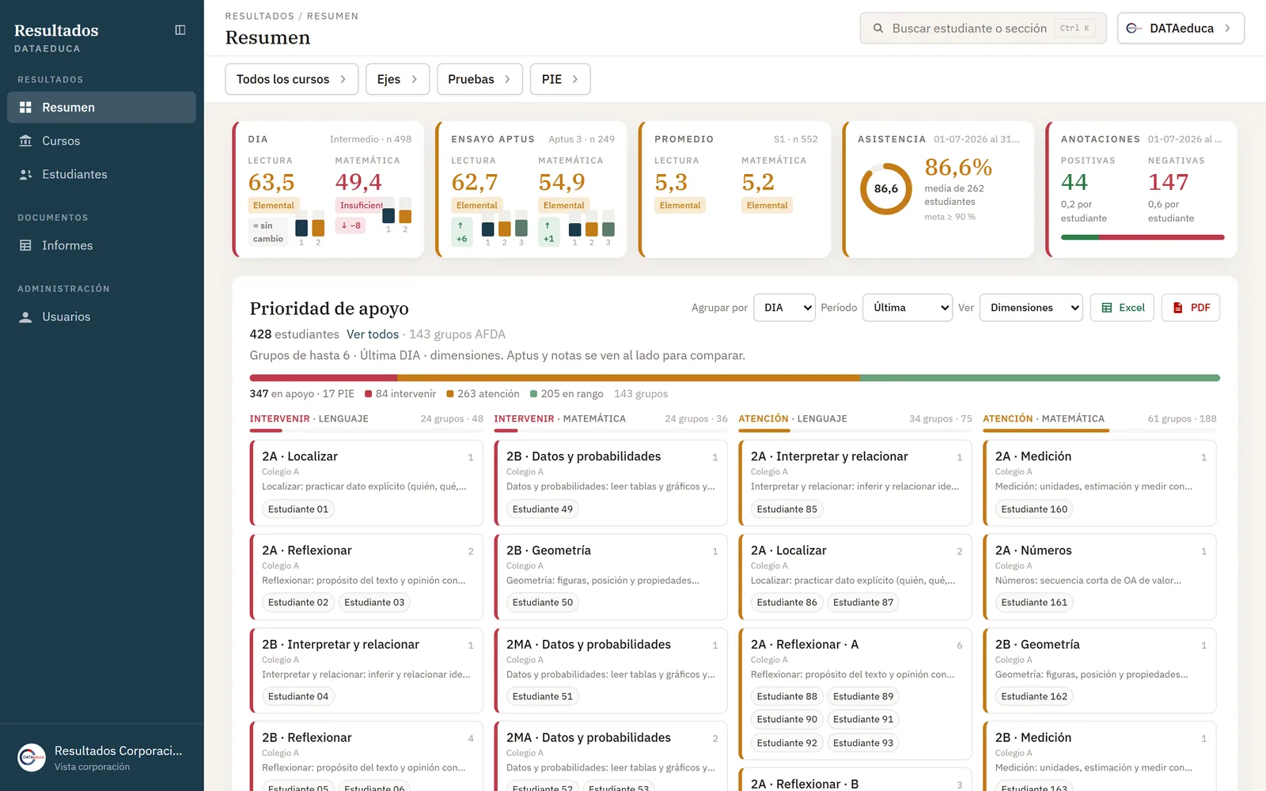Click the Estudiante 04 chip

point(298,697)
